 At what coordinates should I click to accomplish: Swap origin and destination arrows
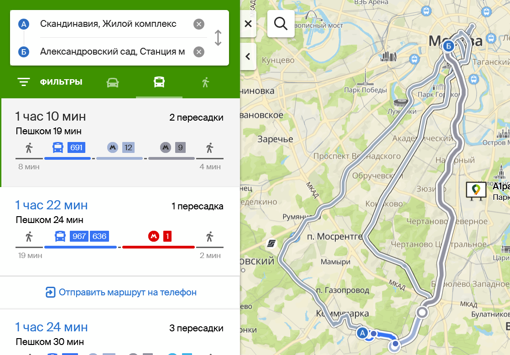click(218, 38)
